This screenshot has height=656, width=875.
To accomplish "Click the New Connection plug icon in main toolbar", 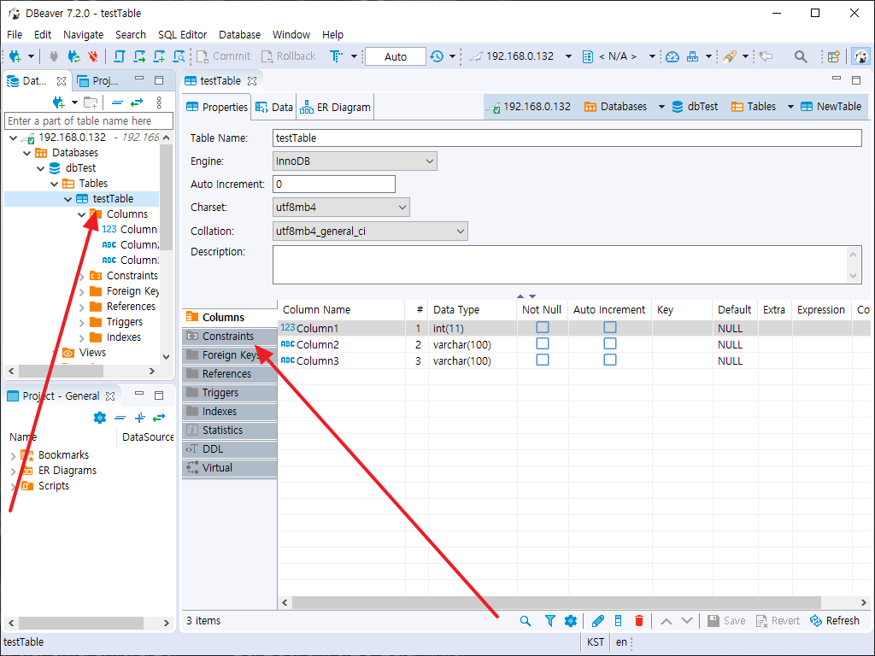I will point(15,56).
